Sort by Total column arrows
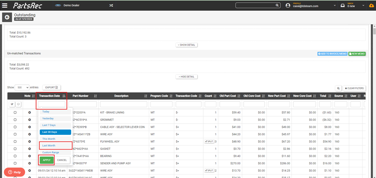The image size is (376, 178). pyautogui.click(x=329, y=96)
